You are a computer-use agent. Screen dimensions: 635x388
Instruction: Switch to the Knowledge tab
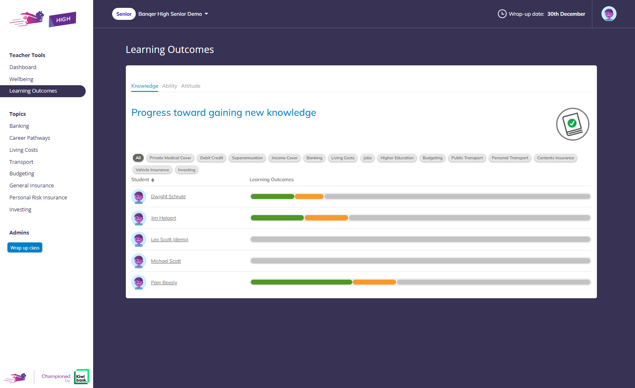pos(145,86)
